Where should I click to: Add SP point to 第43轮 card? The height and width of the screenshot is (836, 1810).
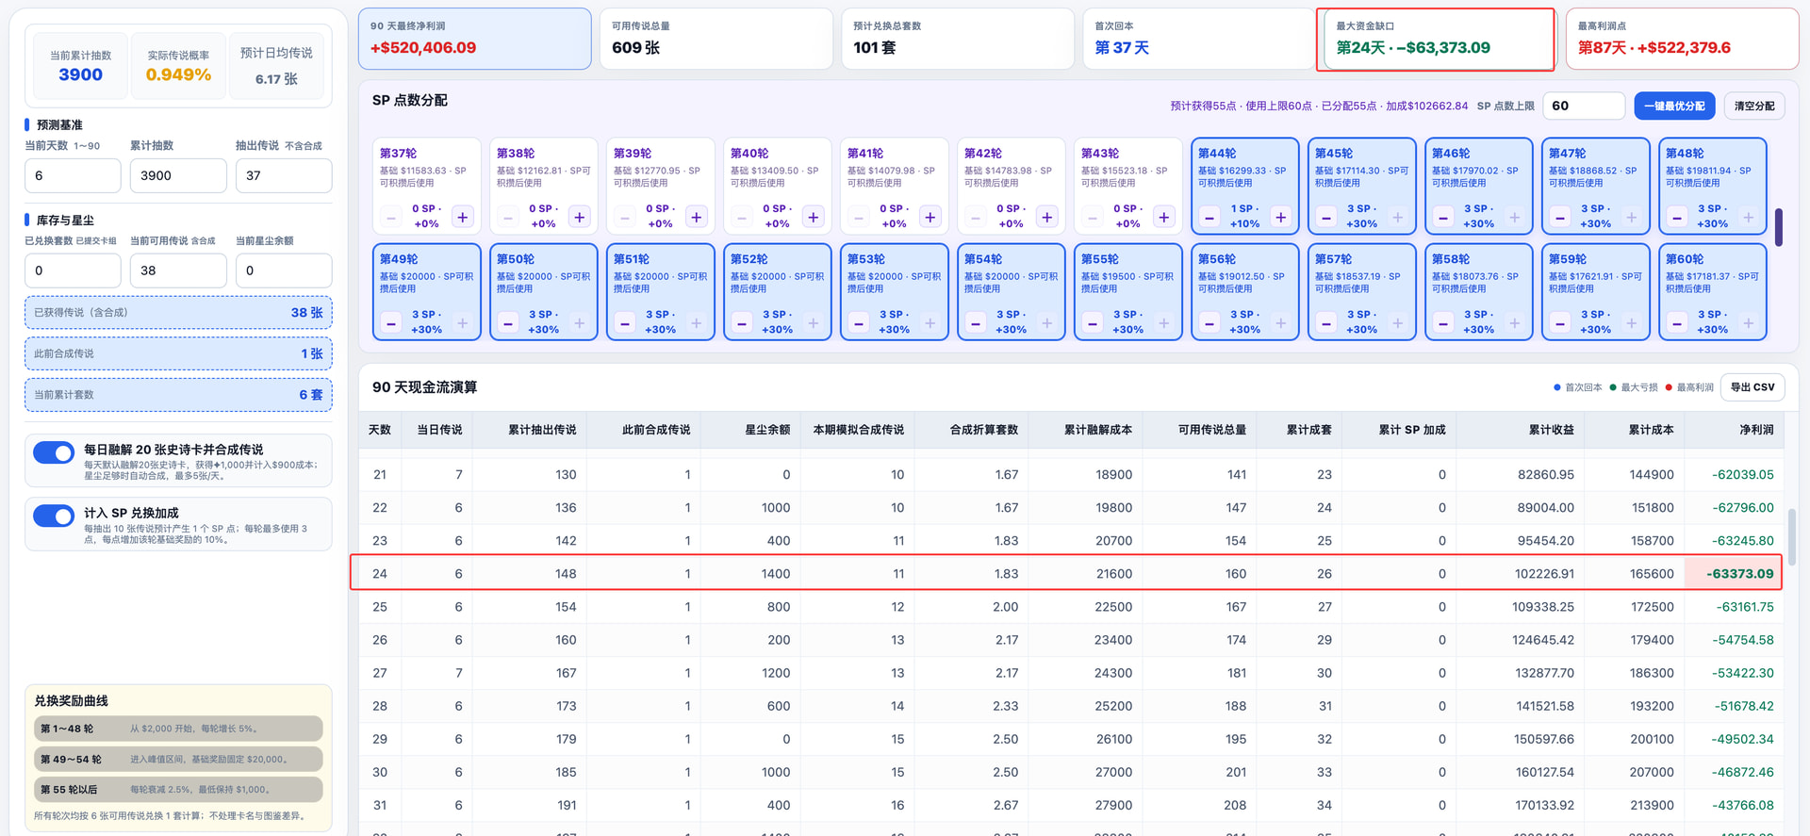click(x=1164, y=217)
